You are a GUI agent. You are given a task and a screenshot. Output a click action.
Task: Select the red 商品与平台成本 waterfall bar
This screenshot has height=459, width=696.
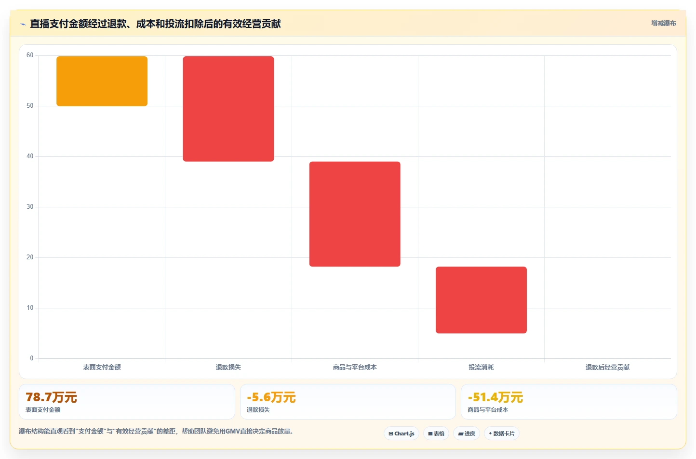[x=355, y=214]
